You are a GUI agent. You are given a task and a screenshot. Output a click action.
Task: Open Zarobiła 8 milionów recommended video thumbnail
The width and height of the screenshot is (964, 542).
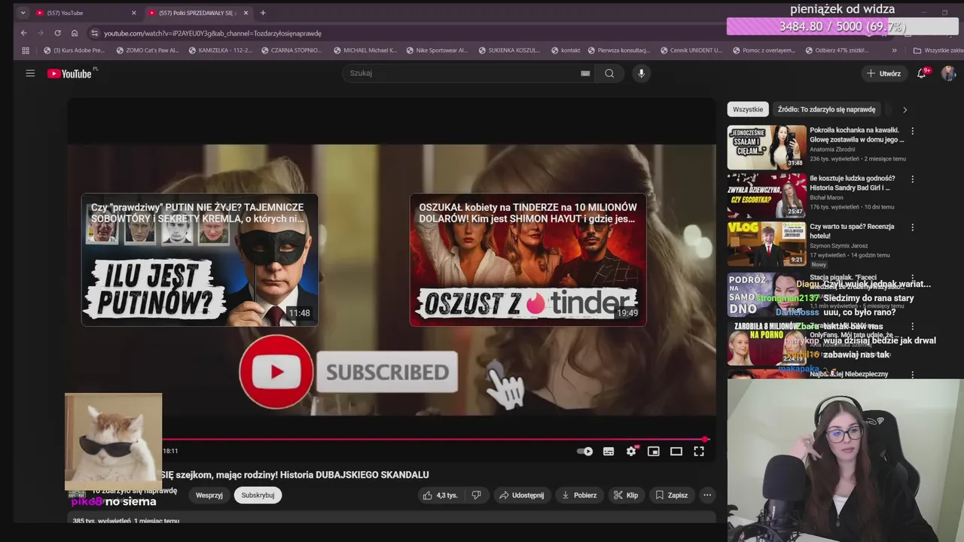[x=767, y=343]
